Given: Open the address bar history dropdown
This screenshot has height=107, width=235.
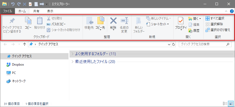Looking at the screenshot, I should (169, 45).
